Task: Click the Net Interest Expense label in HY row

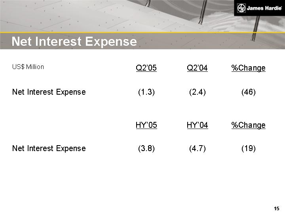Action: tap(49, 148)
